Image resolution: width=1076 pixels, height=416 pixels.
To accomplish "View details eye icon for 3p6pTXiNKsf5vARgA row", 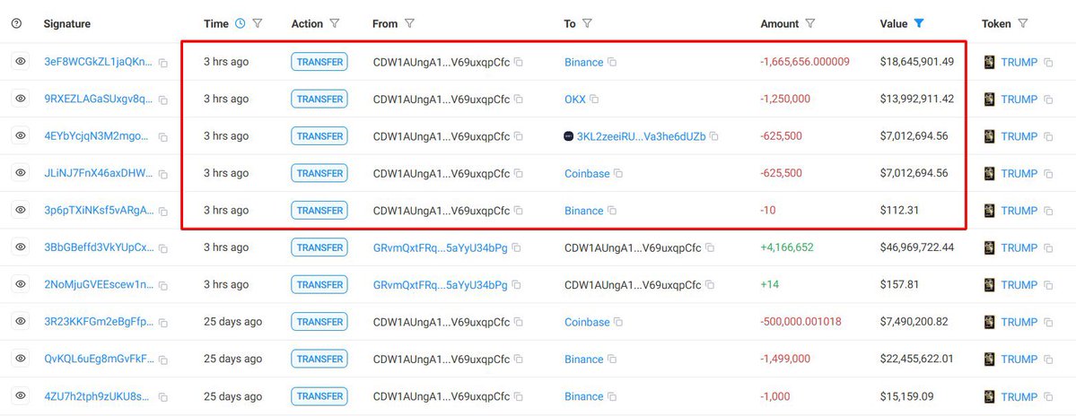I will [21, 210].
